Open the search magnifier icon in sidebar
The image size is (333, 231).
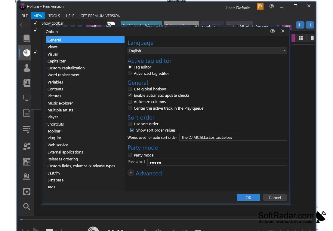point(26,206)
